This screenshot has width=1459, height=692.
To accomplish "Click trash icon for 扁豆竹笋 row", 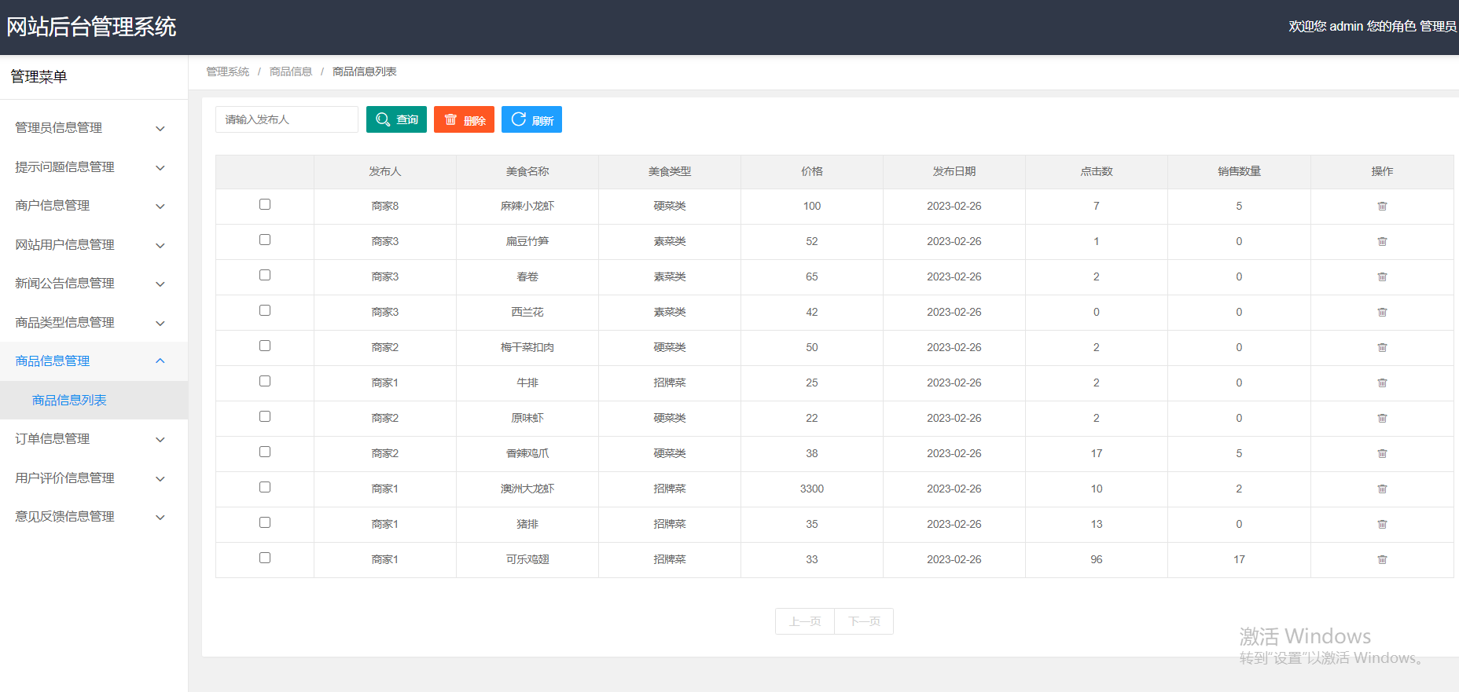I will (1382, 241).
